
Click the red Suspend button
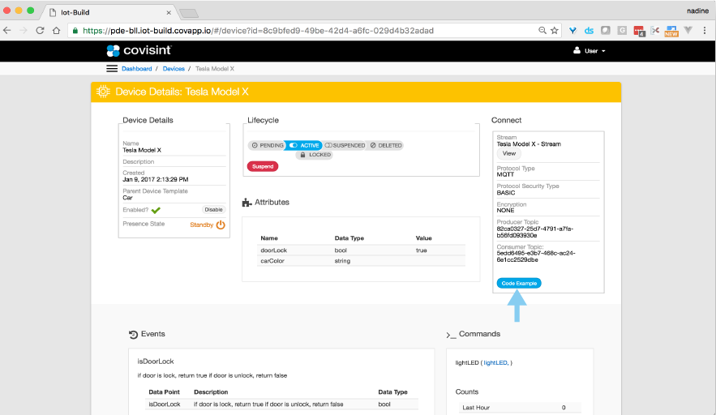tap(262, 166)
